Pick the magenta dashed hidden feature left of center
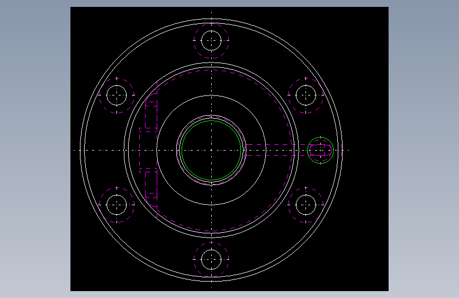Viewport: 459px width, 298px height. coord(148,150)
